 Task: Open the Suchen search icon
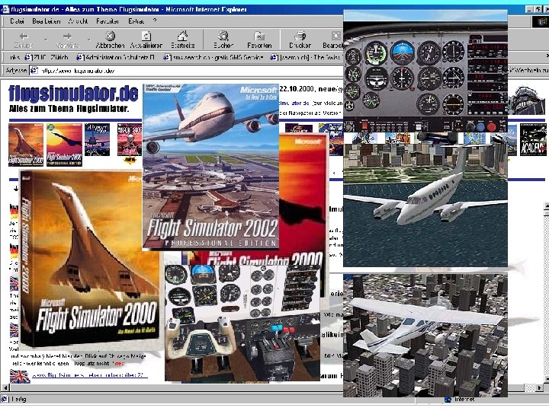pos(223,36)
